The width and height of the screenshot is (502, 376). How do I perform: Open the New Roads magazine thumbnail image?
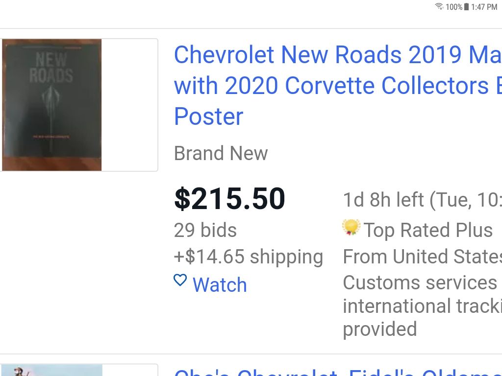tap(51, 105)
